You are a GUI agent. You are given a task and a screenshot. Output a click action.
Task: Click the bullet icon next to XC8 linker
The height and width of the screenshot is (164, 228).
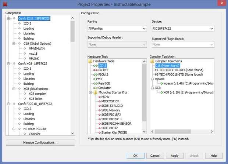25,99
